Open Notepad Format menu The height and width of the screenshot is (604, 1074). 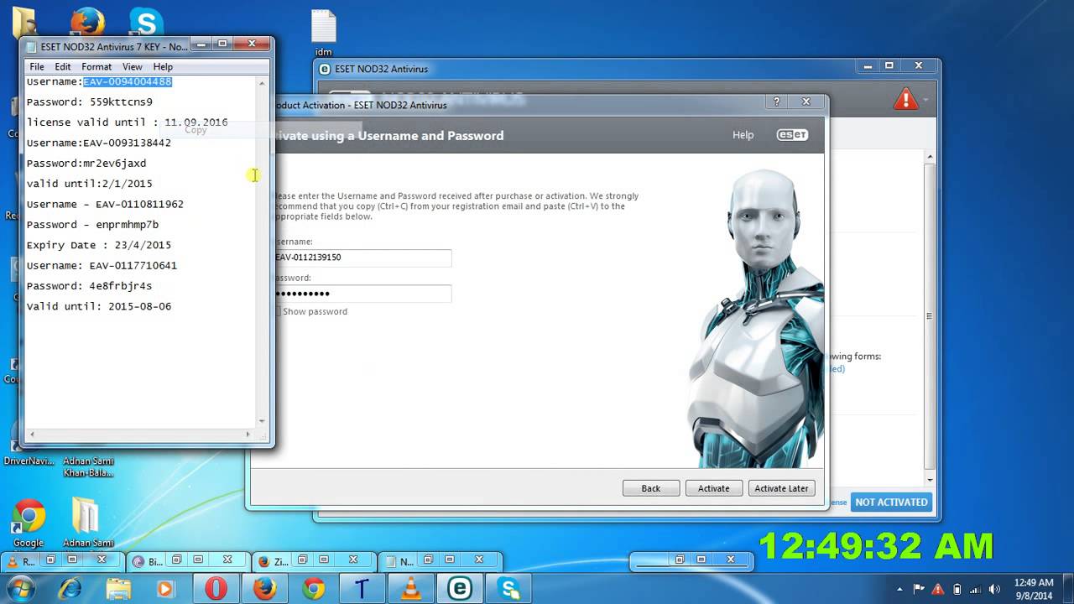[96, 66]
